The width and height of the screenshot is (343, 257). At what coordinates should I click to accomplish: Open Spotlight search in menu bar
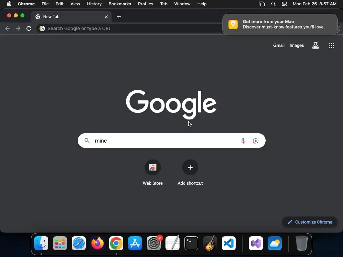[x=273, y=4]
